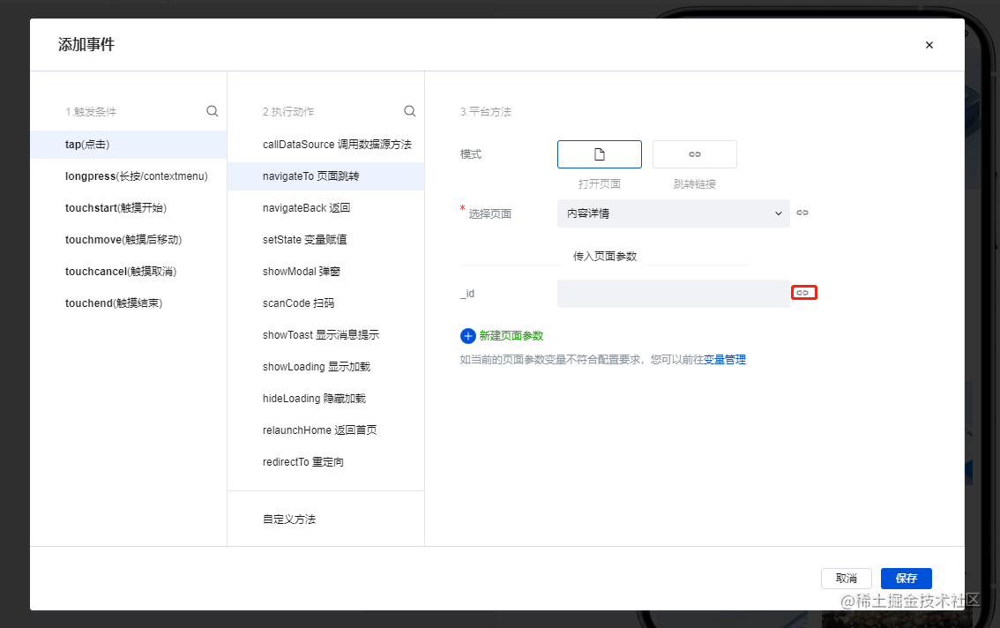This screenshot has width=1000, height=628.
Task: Click the variable-binding link icon beside 选择页面
Action: [802, 213]
